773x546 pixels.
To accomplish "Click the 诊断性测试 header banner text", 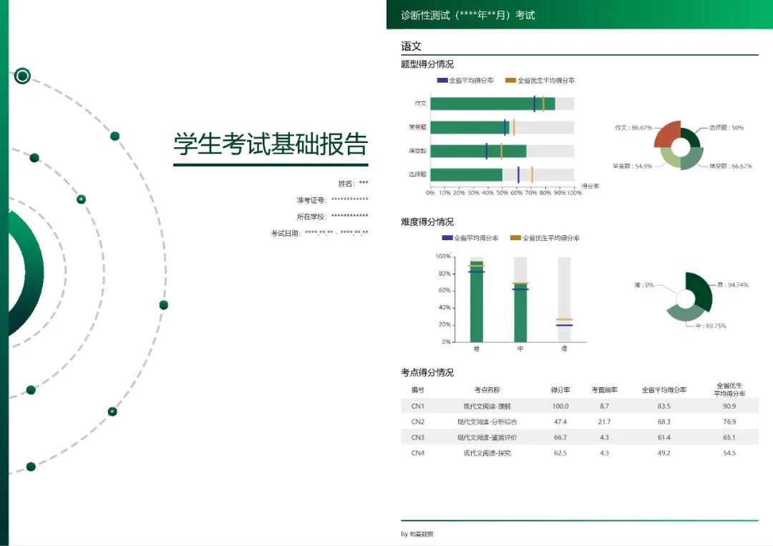I will (x=468, y=15).
